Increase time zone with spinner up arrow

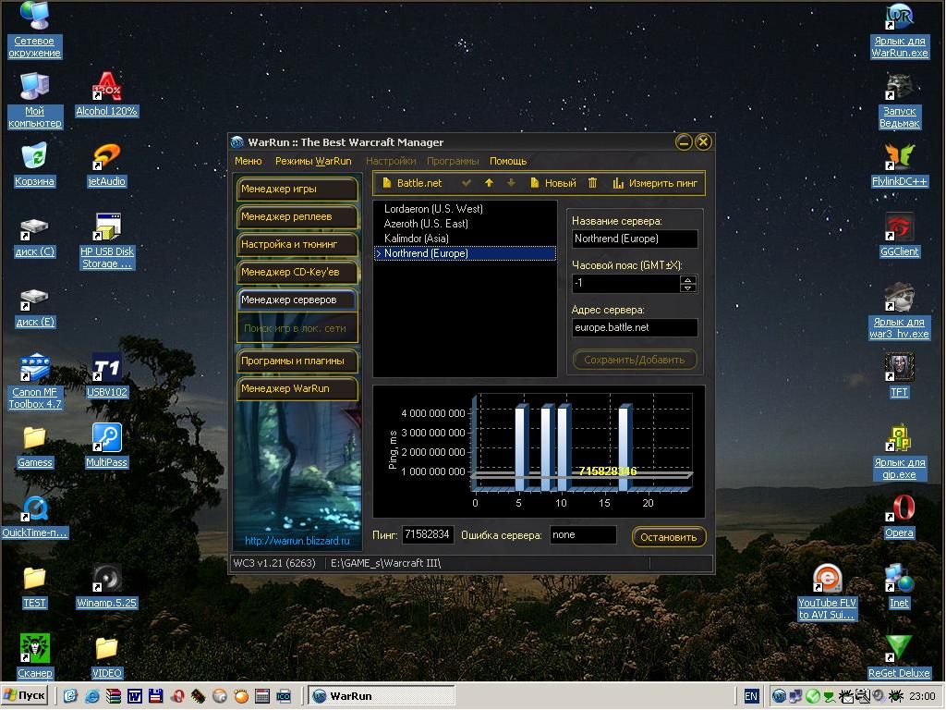687,279
